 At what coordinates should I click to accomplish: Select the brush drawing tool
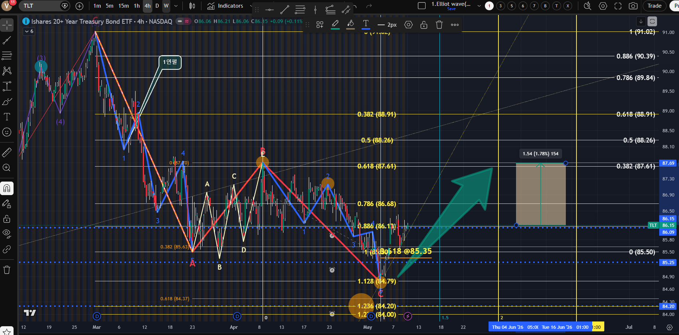point(7,102)
